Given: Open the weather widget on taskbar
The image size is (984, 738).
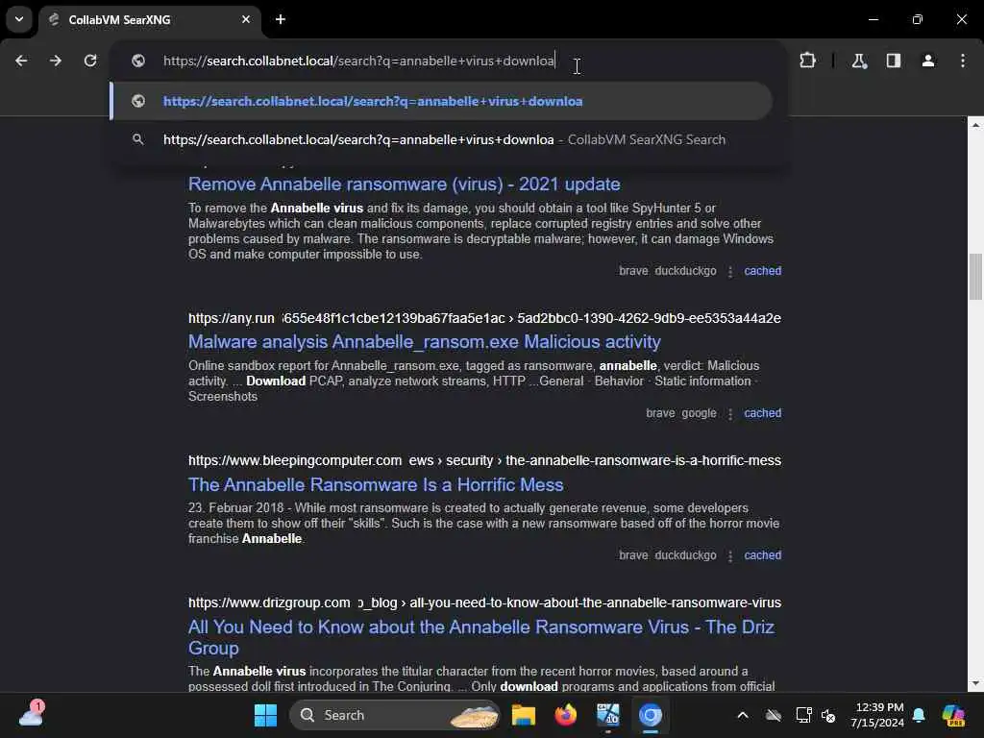Looking at the screenshot, I should click(32, 714).
